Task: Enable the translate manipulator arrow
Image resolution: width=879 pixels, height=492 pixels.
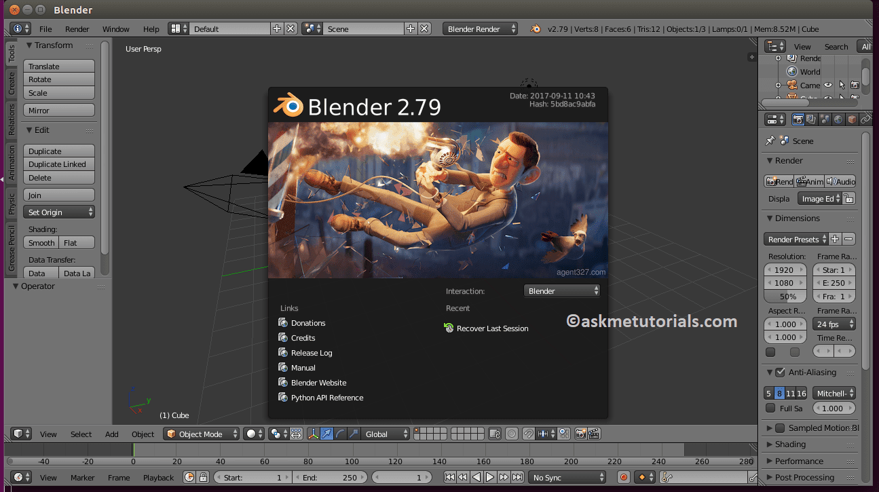Action: pos(326,434)
